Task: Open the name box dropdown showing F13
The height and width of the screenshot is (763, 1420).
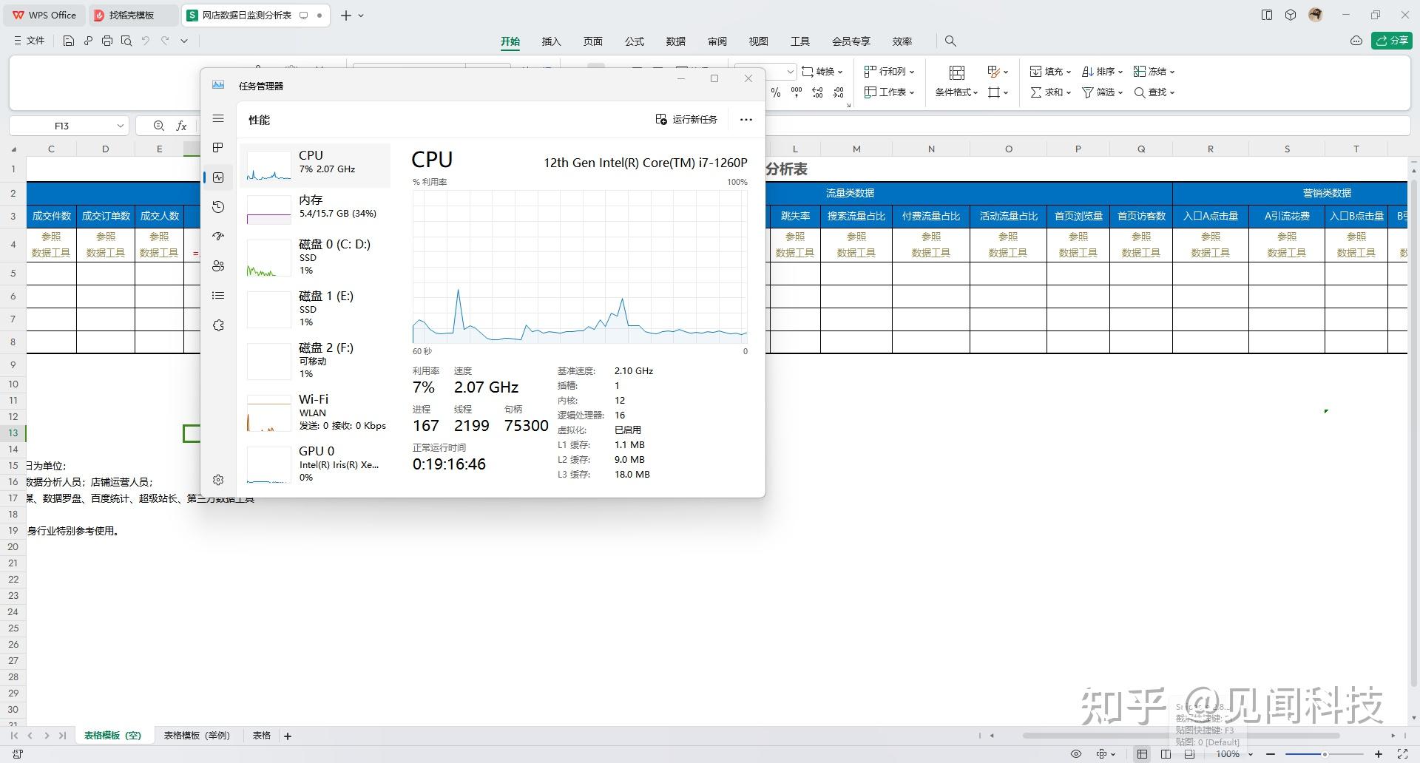Action: pos(120,126)
